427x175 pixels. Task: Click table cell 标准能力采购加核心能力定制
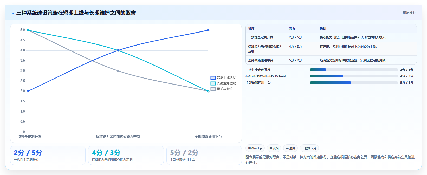pyautogui.click(x=265, y=49)
